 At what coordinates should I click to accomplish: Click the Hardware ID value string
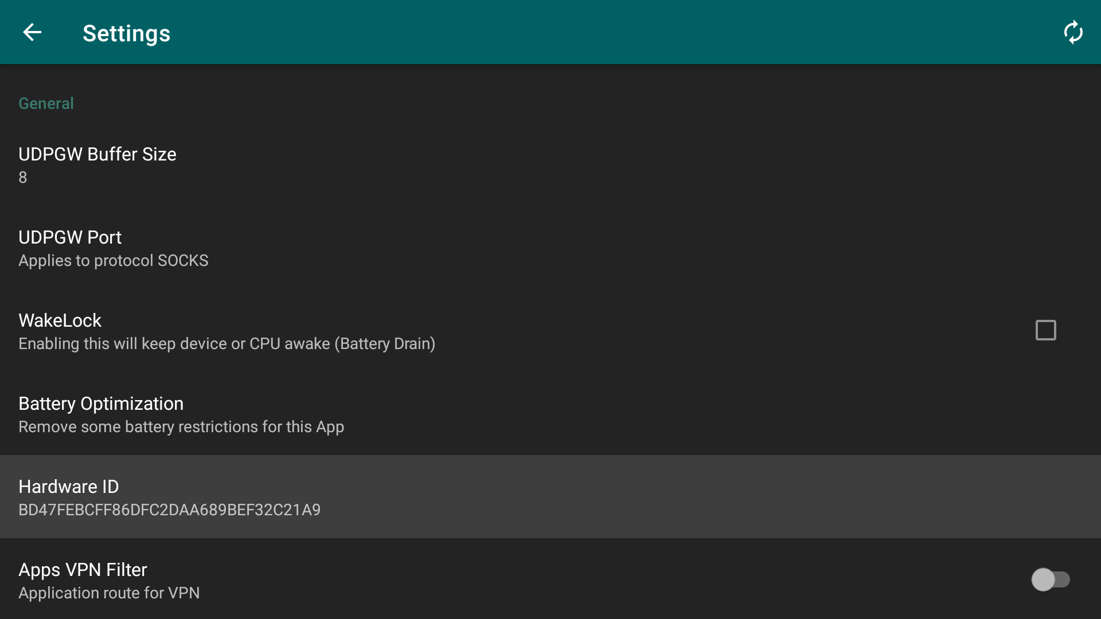click(169, 510)
